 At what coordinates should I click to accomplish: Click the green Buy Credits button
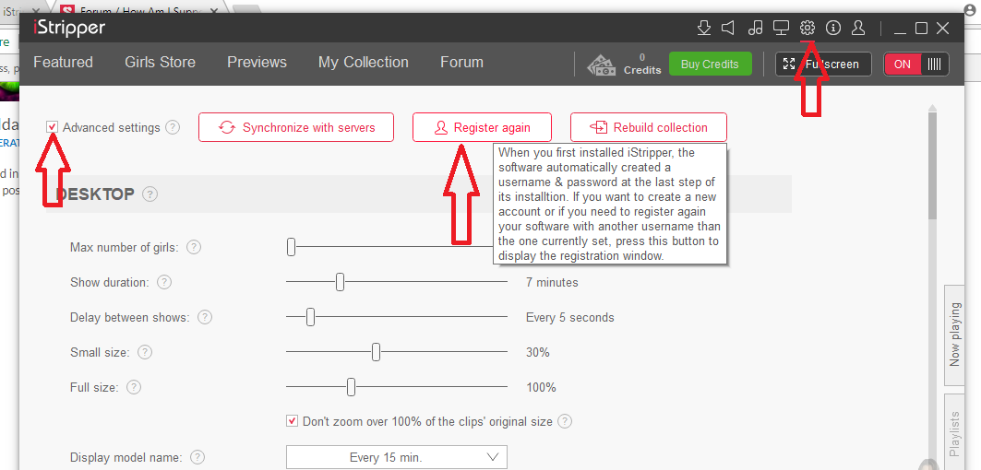710,64
